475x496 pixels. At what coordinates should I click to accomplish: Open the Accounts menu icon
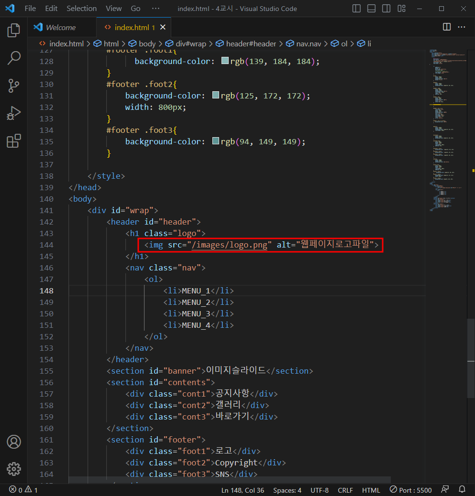13,442
